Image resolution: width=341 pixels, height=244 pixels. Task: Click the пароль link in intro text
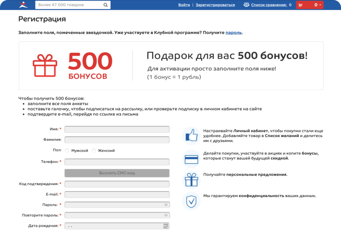233,32
